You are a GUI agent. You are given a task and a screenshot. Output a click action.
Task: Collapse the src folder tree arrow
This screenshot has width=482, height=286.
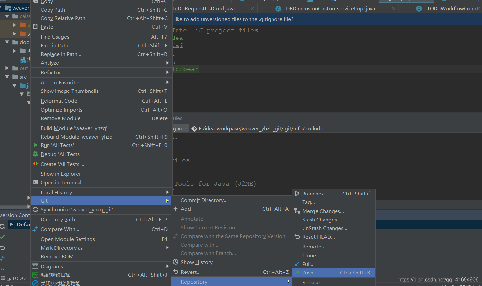pyautogui.click(x=7, y=77)
